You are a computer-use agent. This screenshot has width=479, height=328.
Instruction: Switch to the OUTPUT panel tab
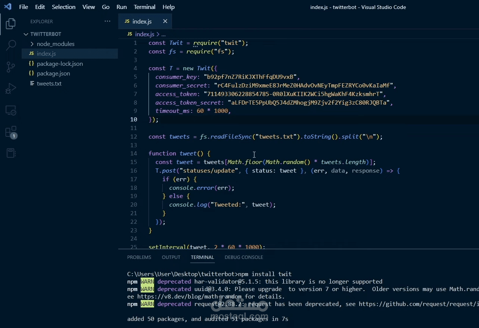[x=171, y=257]
